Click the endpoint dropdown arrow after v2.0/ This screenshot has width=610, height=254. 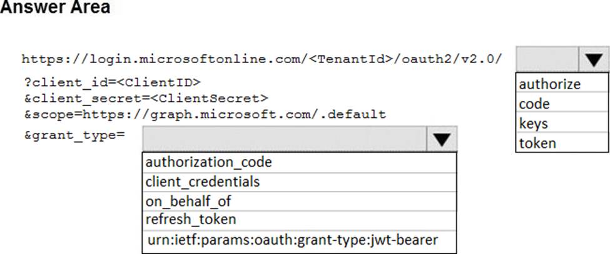click(593, 60)
